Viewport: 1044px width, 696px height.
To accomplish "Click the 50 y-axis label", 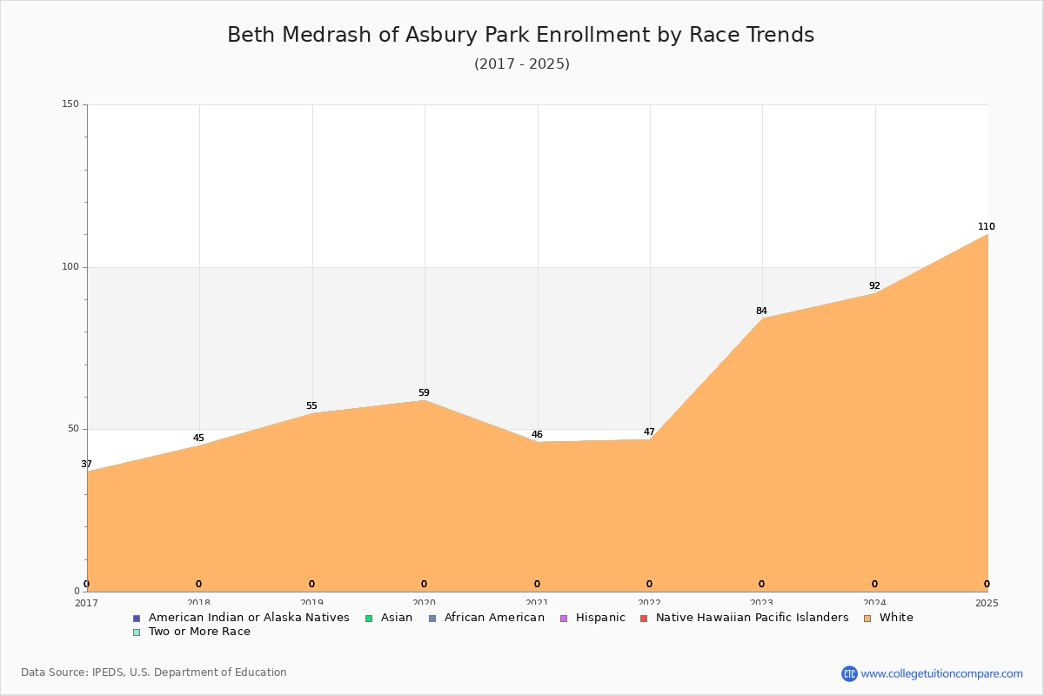I will 73,429.
